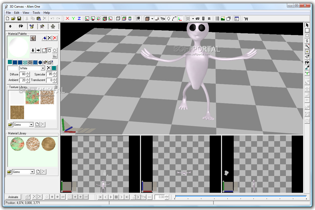Click the down arrow apply material button
315x210 pixels.
33,50
